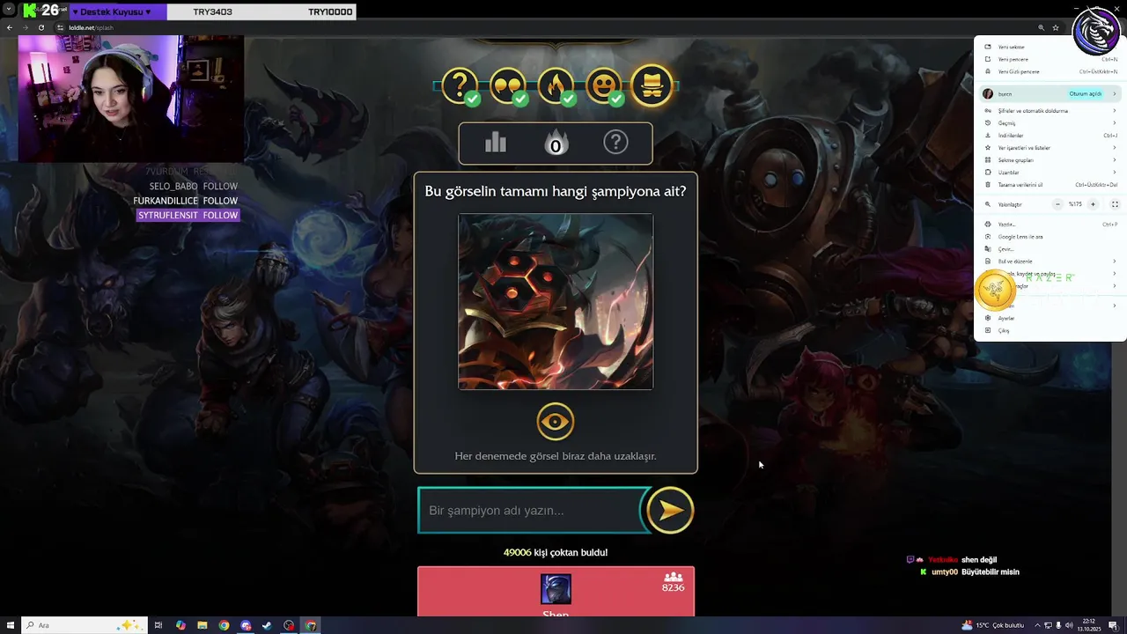Open the clock showing 22:12
The width and height of the screenshot is (1127, 634).
[1088, 625]
